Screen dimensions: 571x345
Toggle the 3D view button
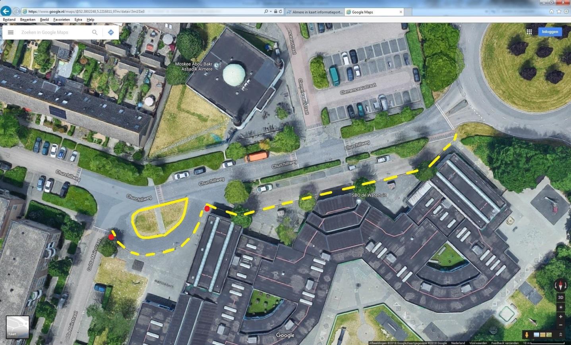[561, 297]
